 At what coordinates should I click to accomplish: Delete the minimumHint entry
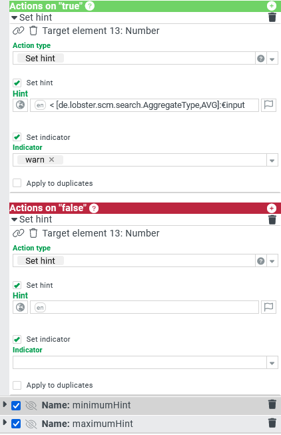(272, 404)
